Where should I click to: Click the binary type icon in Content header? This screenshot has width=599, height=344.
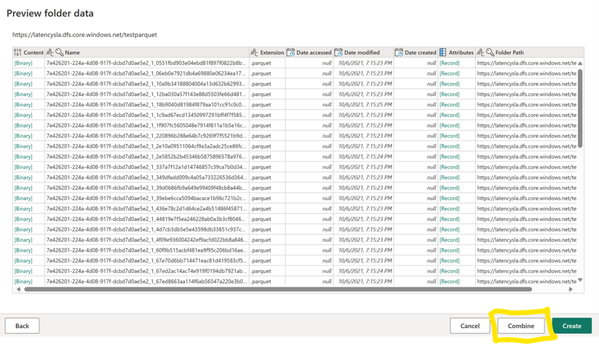[x=18, y=53]
